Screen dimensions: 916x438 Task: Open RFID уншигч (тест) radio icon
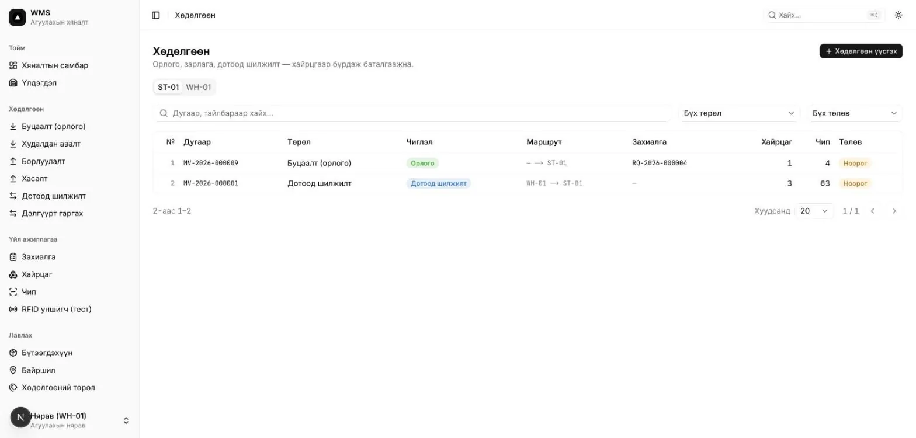[x=13, y=310]
